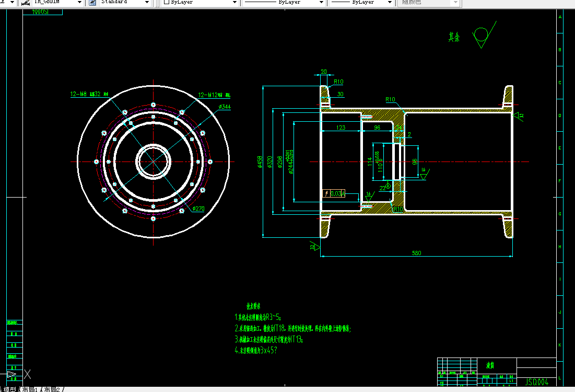This screenshot has height=392, width=575.
Task: Select the ø320 diameter dimension
Action: 269,162
